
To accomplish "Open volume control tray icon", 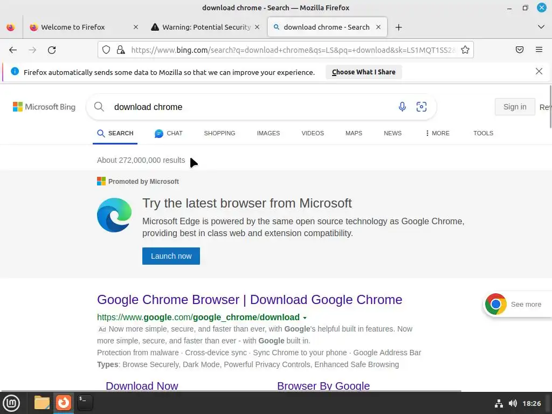I will point(513,403).
